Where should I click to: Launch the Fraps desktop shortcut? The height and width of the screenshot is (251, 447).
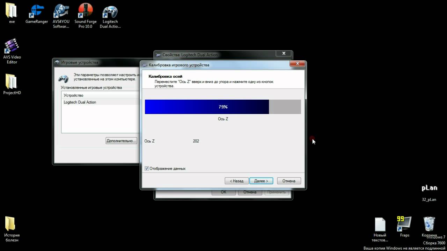(x=404, y=227)
